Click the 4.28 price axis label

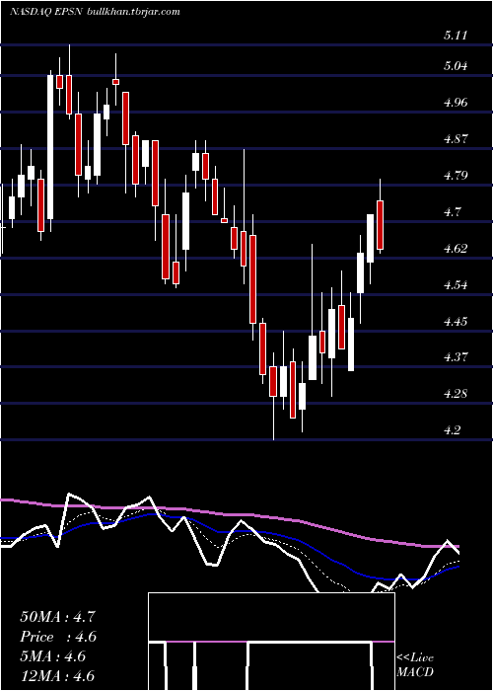pos(456,394)
